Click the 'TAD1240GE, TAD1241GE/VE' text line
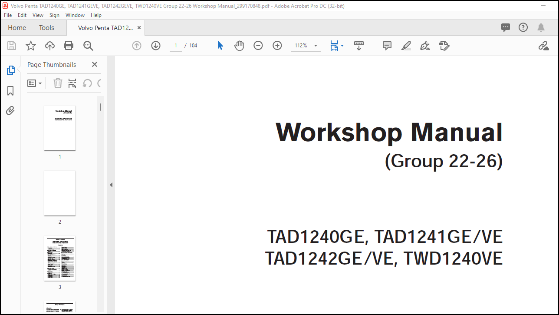559x315 pixels. click(385, 237)
